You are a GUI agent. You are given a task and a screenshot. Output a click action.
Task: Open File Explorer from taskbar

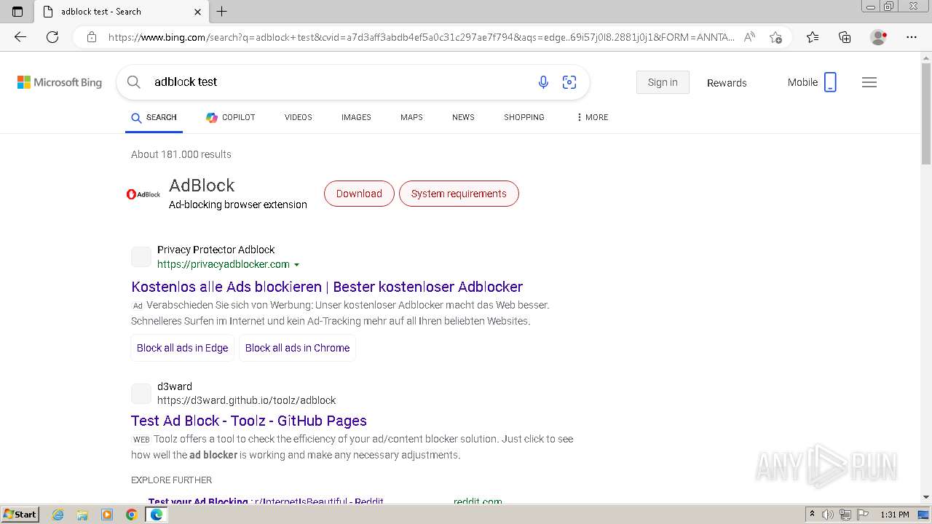click(82, 515)
